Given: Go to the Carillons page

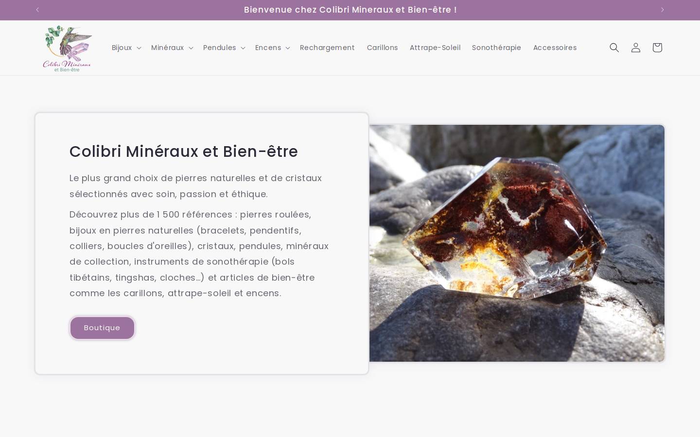Looking at the screenshot, I should click(382, 48).
